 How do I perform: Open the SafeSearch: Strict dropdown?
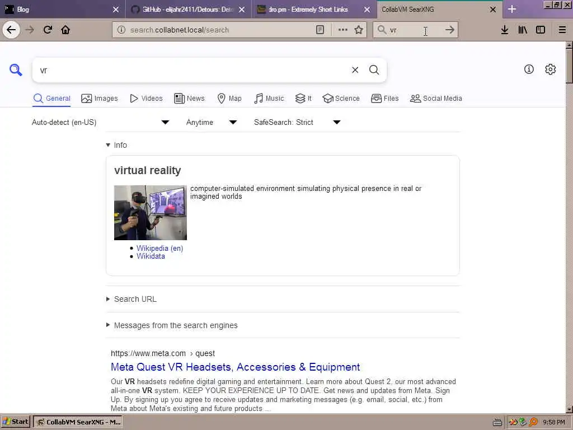297,122
